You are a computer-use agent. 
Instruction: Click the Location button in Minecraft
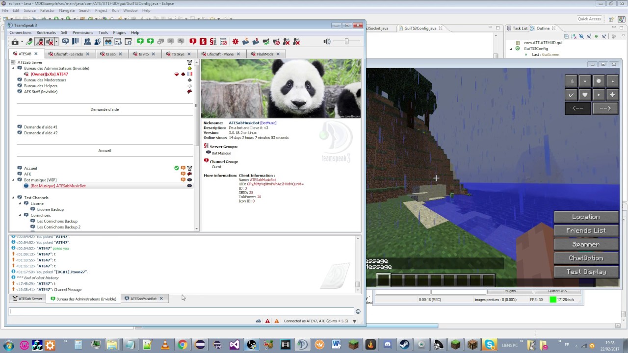[586, 217]
